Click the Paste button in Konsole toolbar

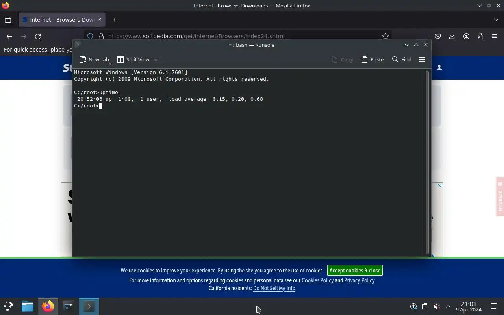[372, 59]
